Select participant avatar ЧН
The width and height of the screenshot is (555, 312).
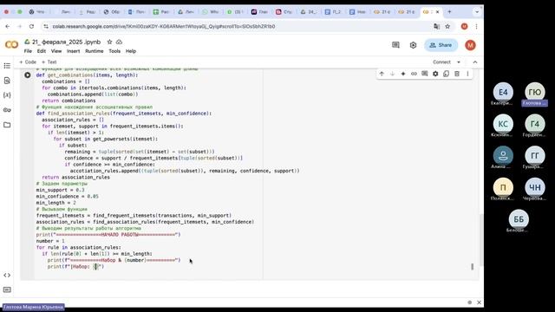tap(535, 187)
